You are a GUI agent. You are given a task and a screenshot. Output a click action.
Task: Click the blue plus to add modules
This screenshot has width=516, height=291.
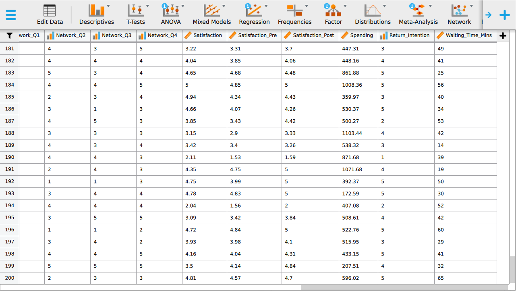pyautogui.click(x=505, y=15)
